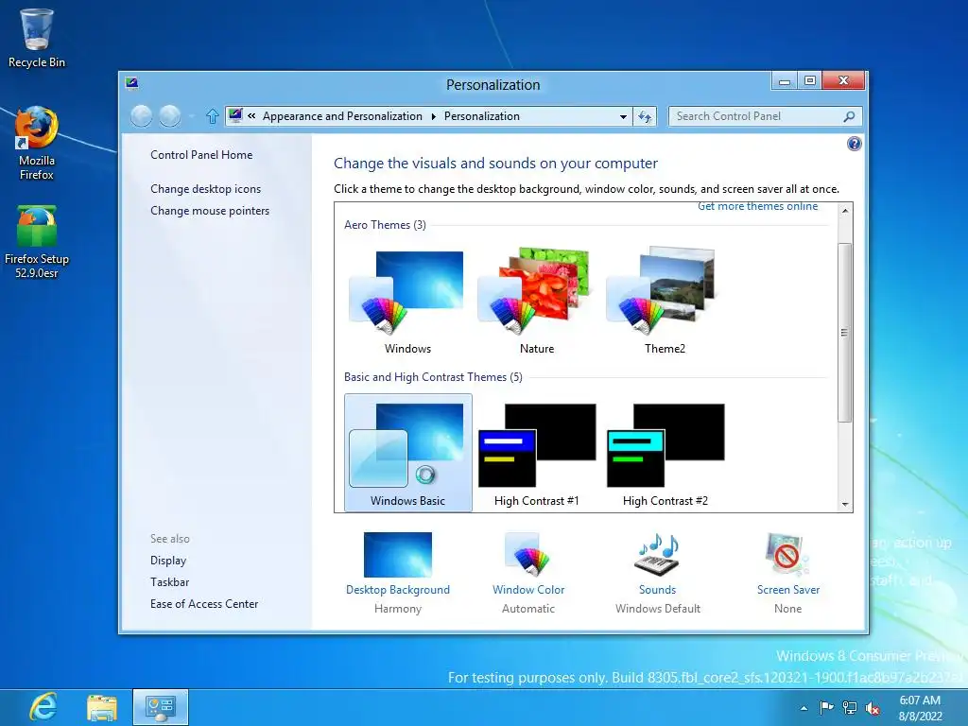Select the Windows Basic theme

pos(408,453)
